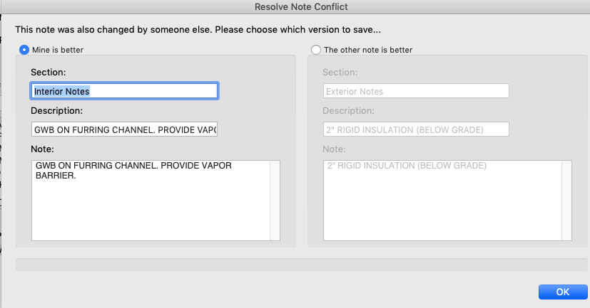Click the left "Note:" label
590x308 pixels.
[43, 149]
